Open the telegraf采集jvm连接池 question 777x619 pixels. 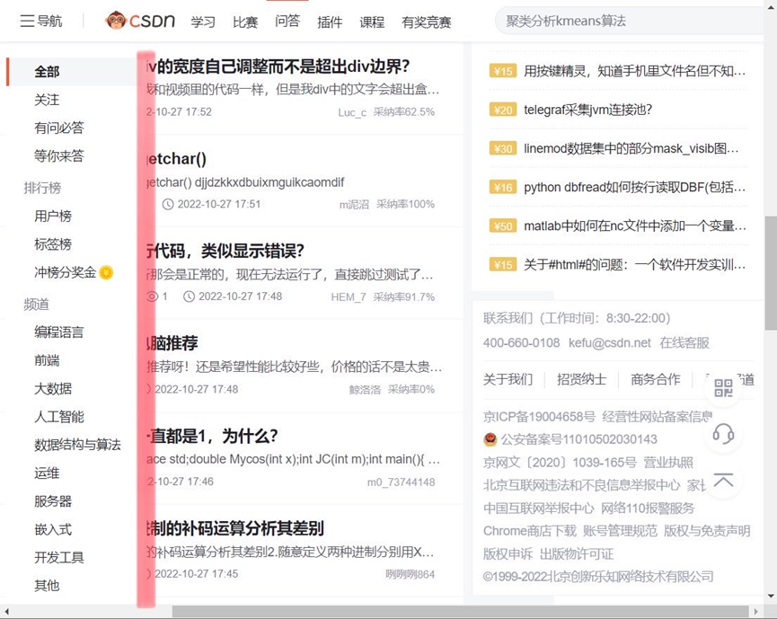[x=587, y=110]
